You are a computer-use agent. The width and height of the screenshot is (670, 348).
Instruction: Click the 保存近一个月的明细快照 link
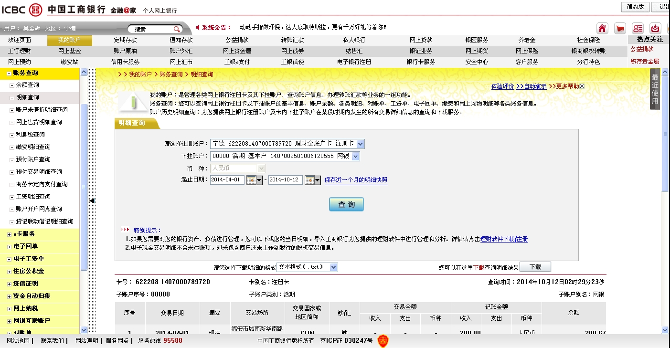click(x=356, y=180)
